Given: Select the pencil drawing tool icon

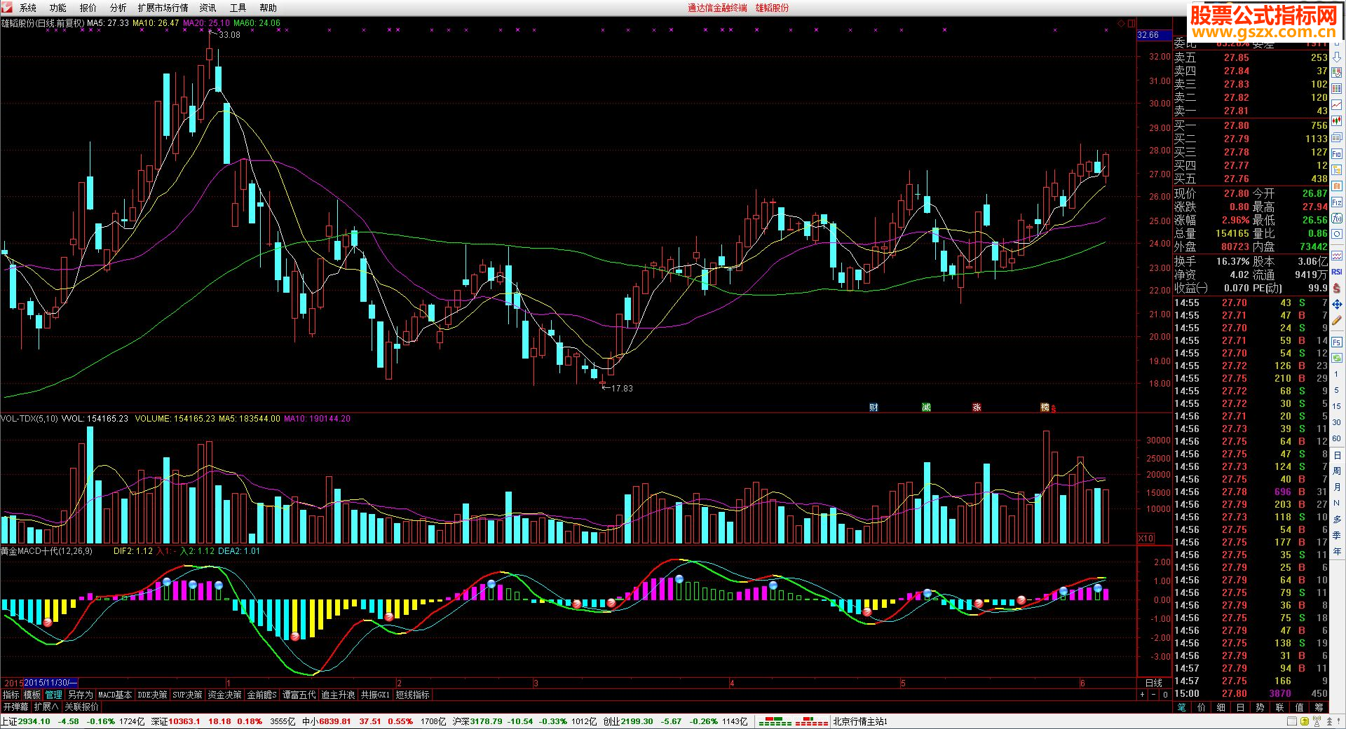Looking at the screenshot, I should point(1337,320).
